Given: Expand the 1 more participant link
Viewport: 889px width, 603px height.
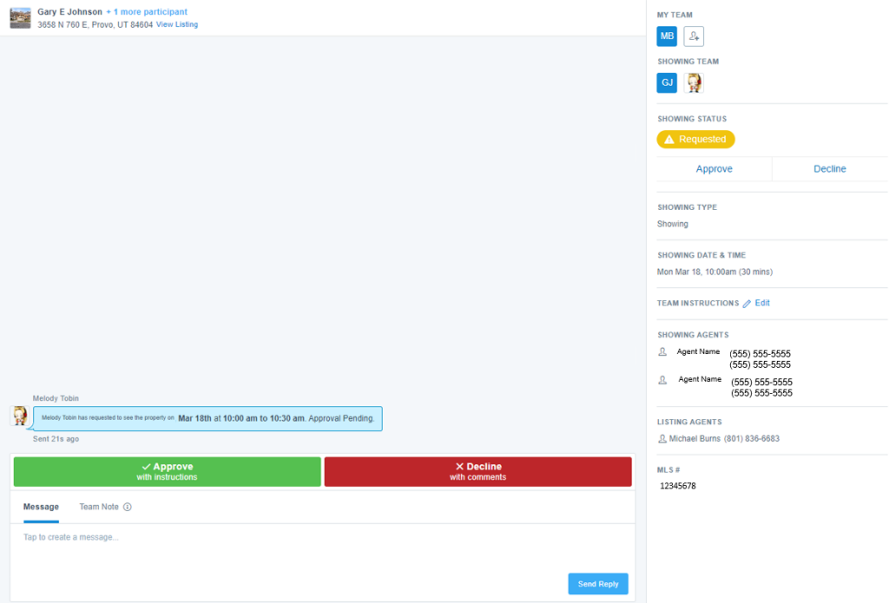Looking at the screenshot, I should (147, 12).
